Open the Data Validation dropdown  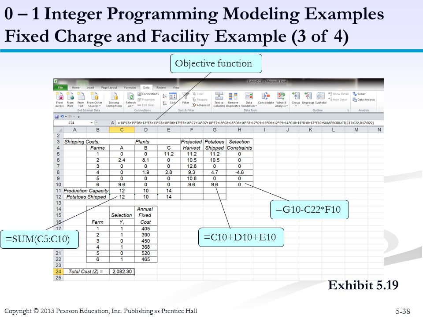coord(249,100)
